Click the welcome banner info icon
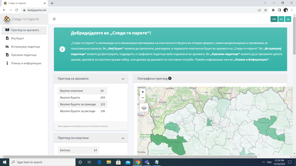This screenshot has height=166, width=296. (62, 49)
